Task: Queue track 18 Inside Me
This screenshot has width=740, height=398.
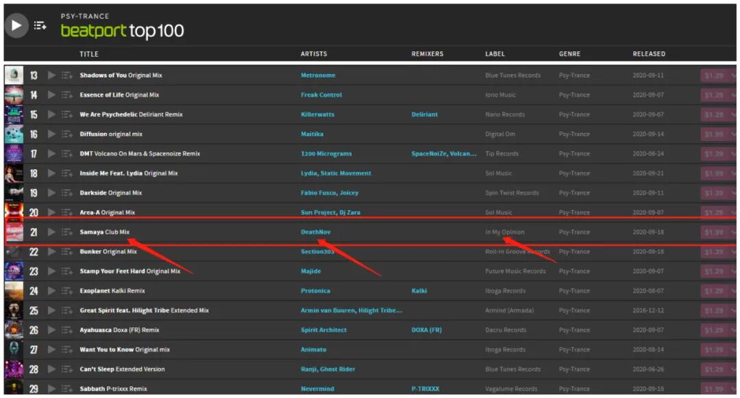Action: (x=67, y=173)
